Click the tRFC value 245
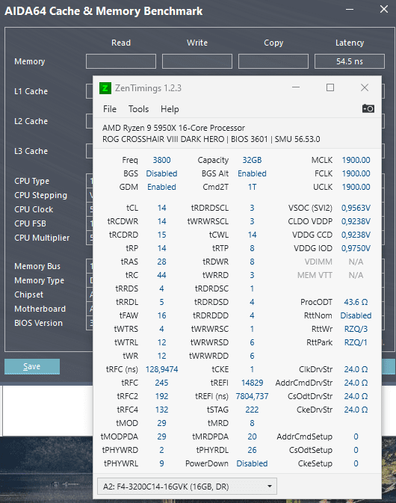The width and height of the screenshot is (396, 503). tap(161, 383)
